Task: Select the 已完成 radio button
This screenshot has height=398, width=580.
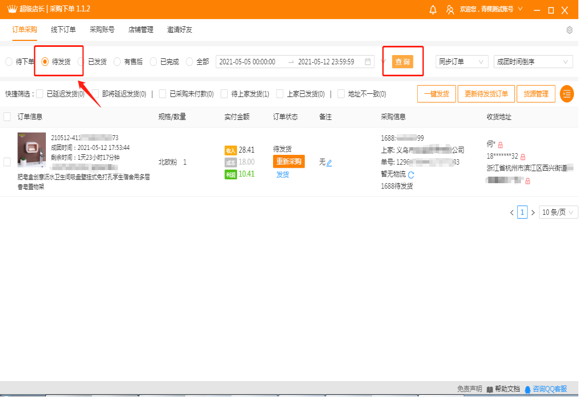Action: point(153,62)
